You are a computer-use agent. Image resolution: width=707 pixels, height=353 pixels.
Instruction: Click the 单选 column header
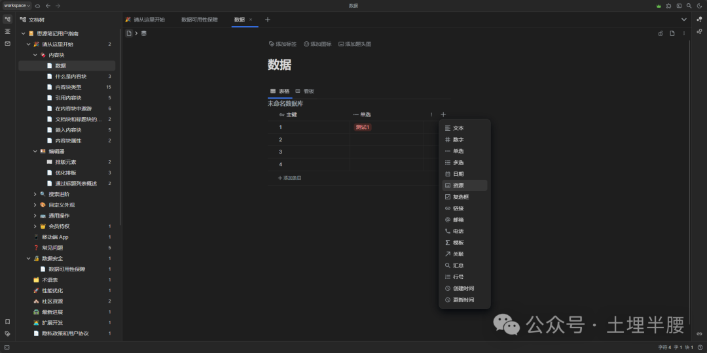tap(387, 115)
